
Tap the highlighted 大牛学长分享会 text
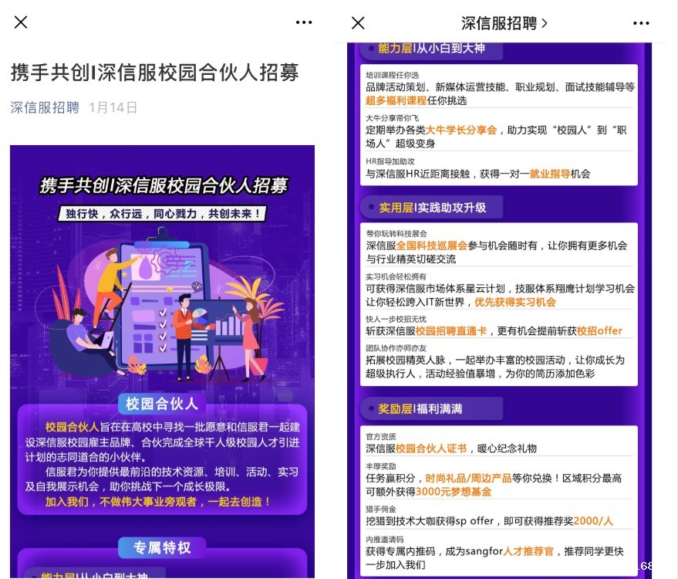pyautogui.click(x=461, y=130)
